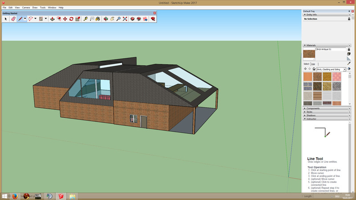The image size is (356, 200).
Task: Click the Zoom Extents tool
Action: (125, 19)
